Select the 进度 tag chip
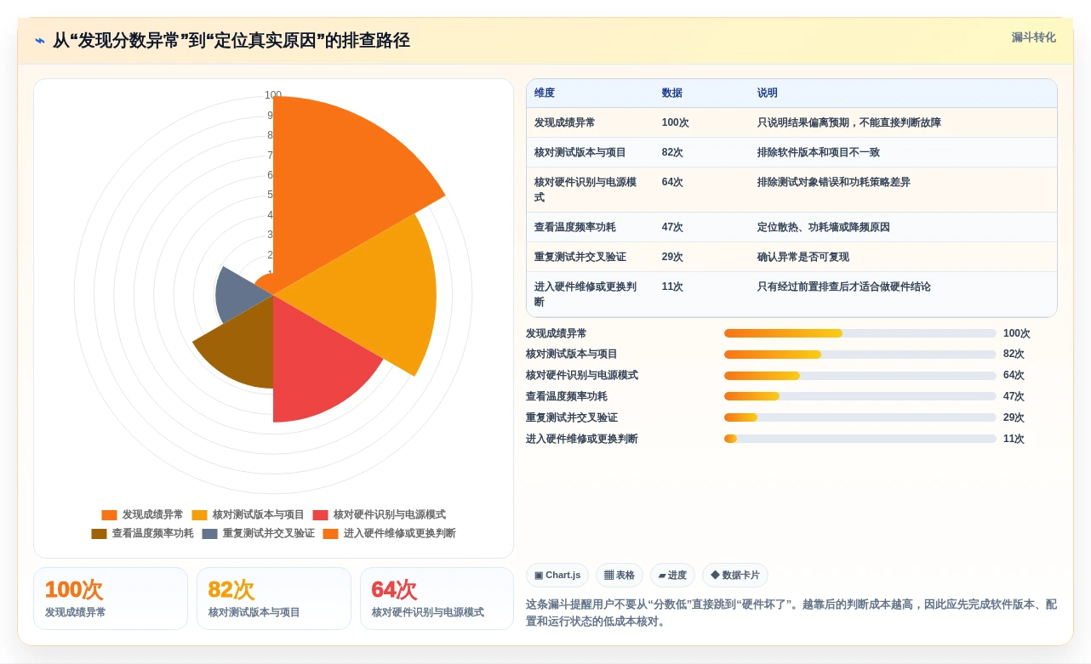1091x664 pixels. click(672, 576)
